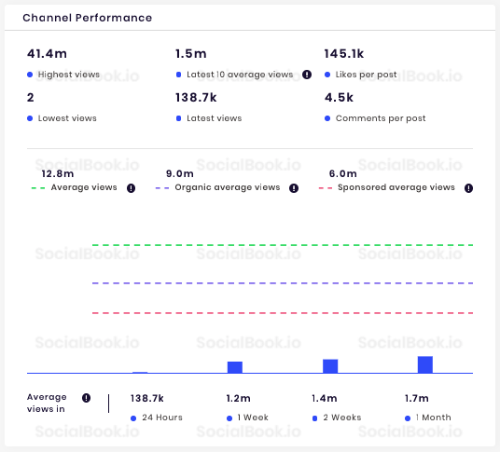Click the 1.5m latest 10 average value

[191, 53]
